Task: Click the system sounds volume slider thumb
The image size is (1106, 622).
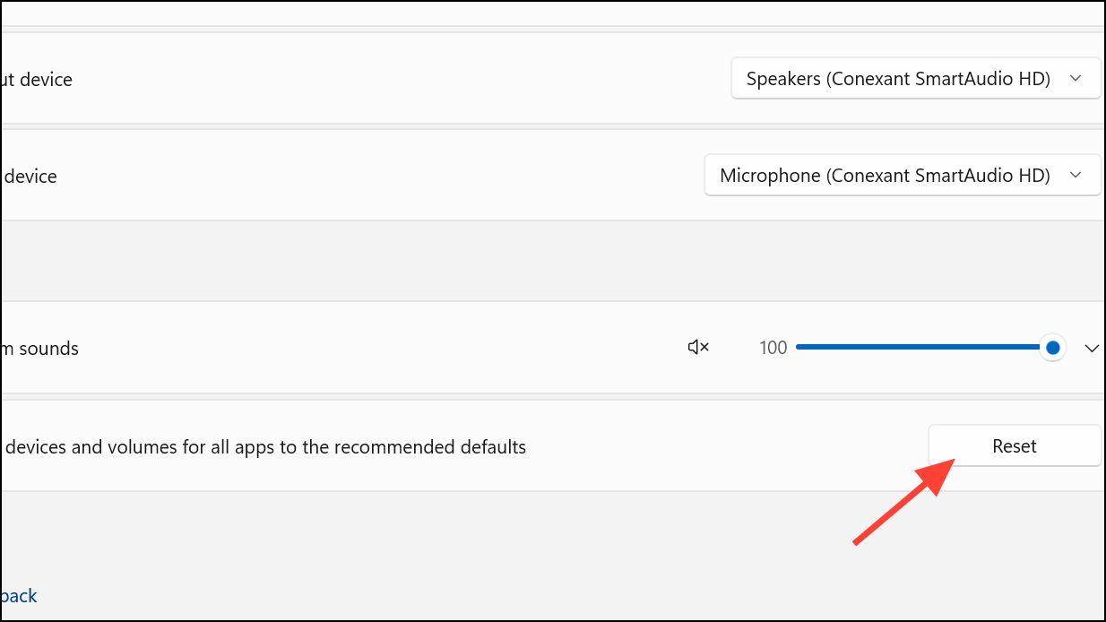Action: pyautogui.click(x=1053, y=348)
